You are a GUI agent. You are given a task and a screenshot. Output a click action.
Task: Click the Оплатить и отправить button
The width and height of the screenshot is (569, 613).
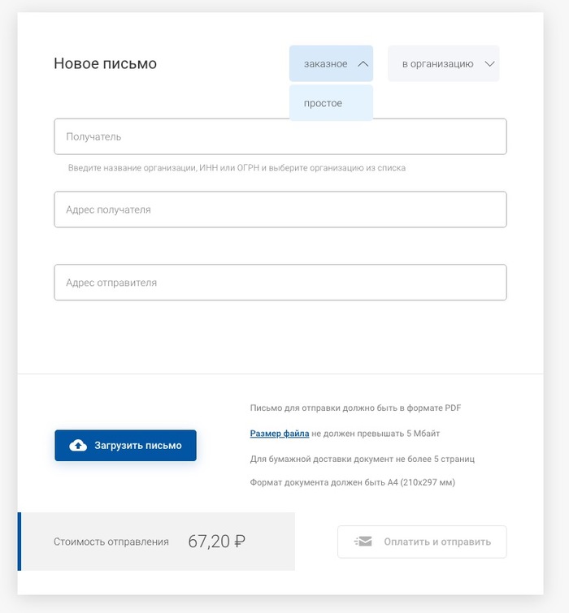[422, 542]
